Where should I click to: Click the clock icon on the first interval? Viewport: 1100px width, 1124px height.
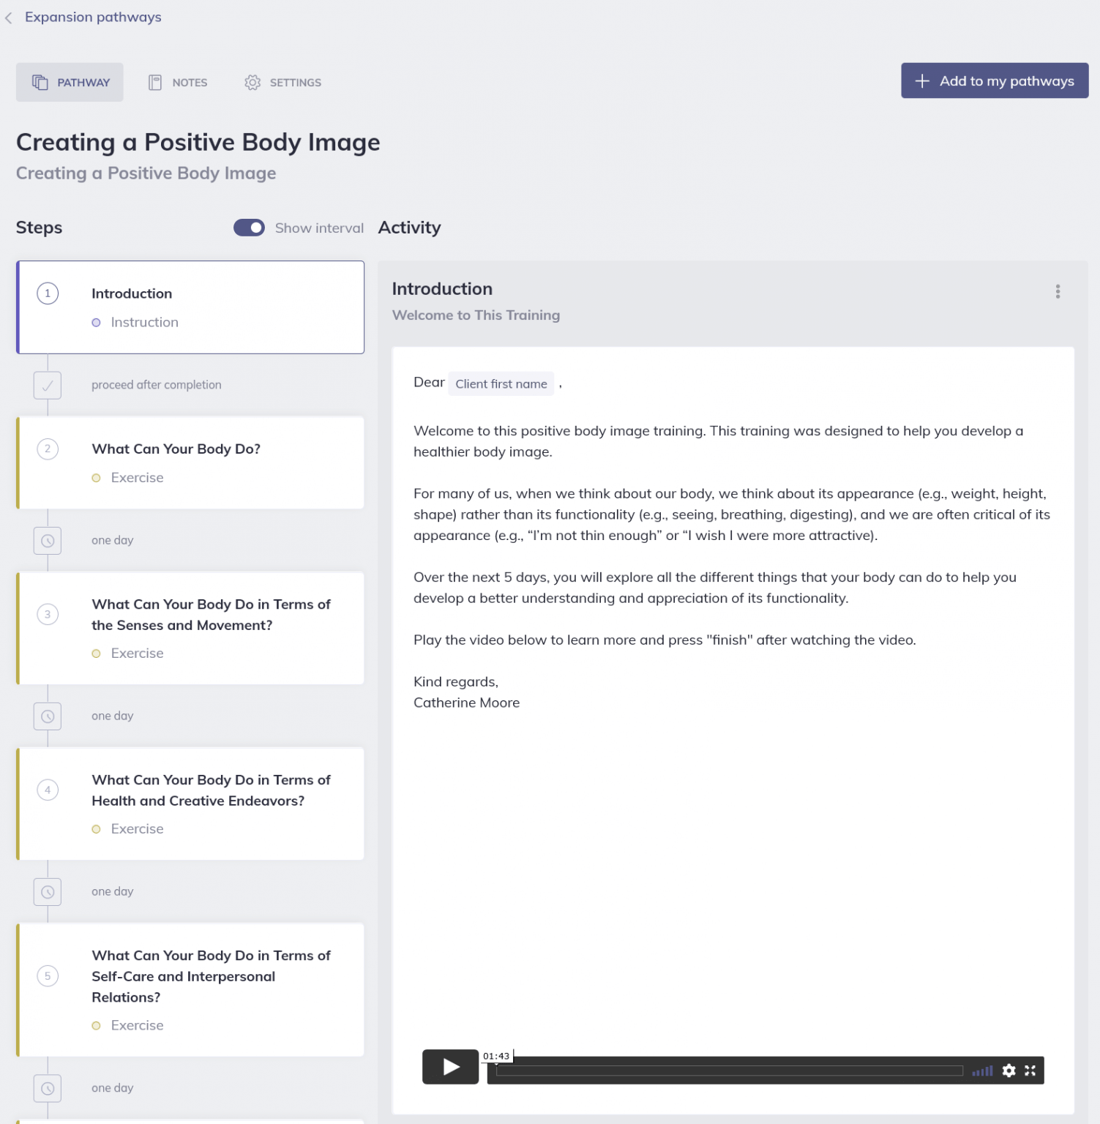tap(47, 541)
